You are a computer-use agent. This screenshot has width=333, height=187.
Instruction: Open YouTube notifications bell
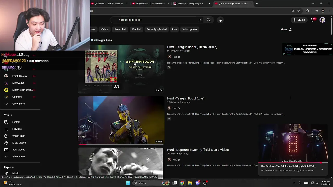click(313, 20)
